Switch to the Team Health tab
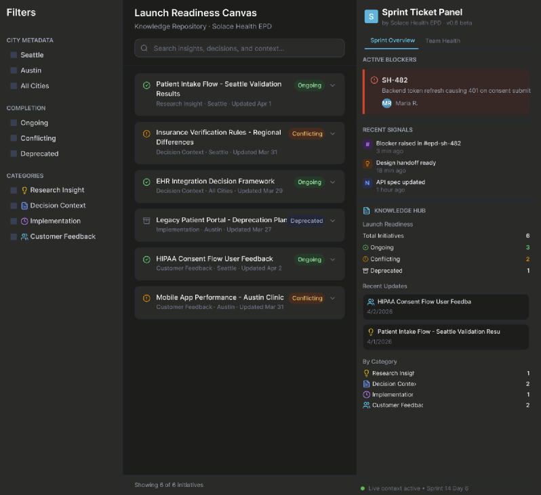Image resolution: width=541 pixels, height=495 pixels. click(443, 41)
